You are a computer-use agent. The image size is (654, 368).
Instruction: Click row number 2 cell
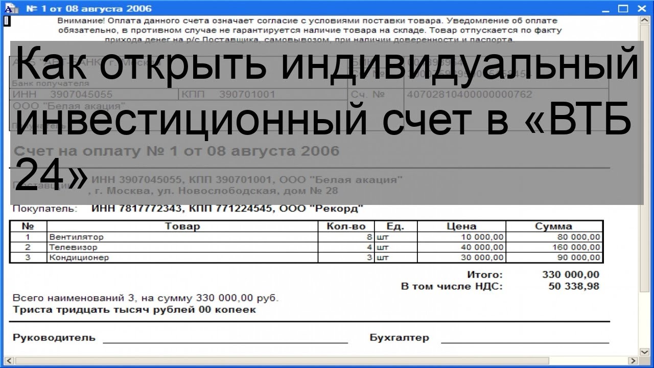[x=28, y=247]
